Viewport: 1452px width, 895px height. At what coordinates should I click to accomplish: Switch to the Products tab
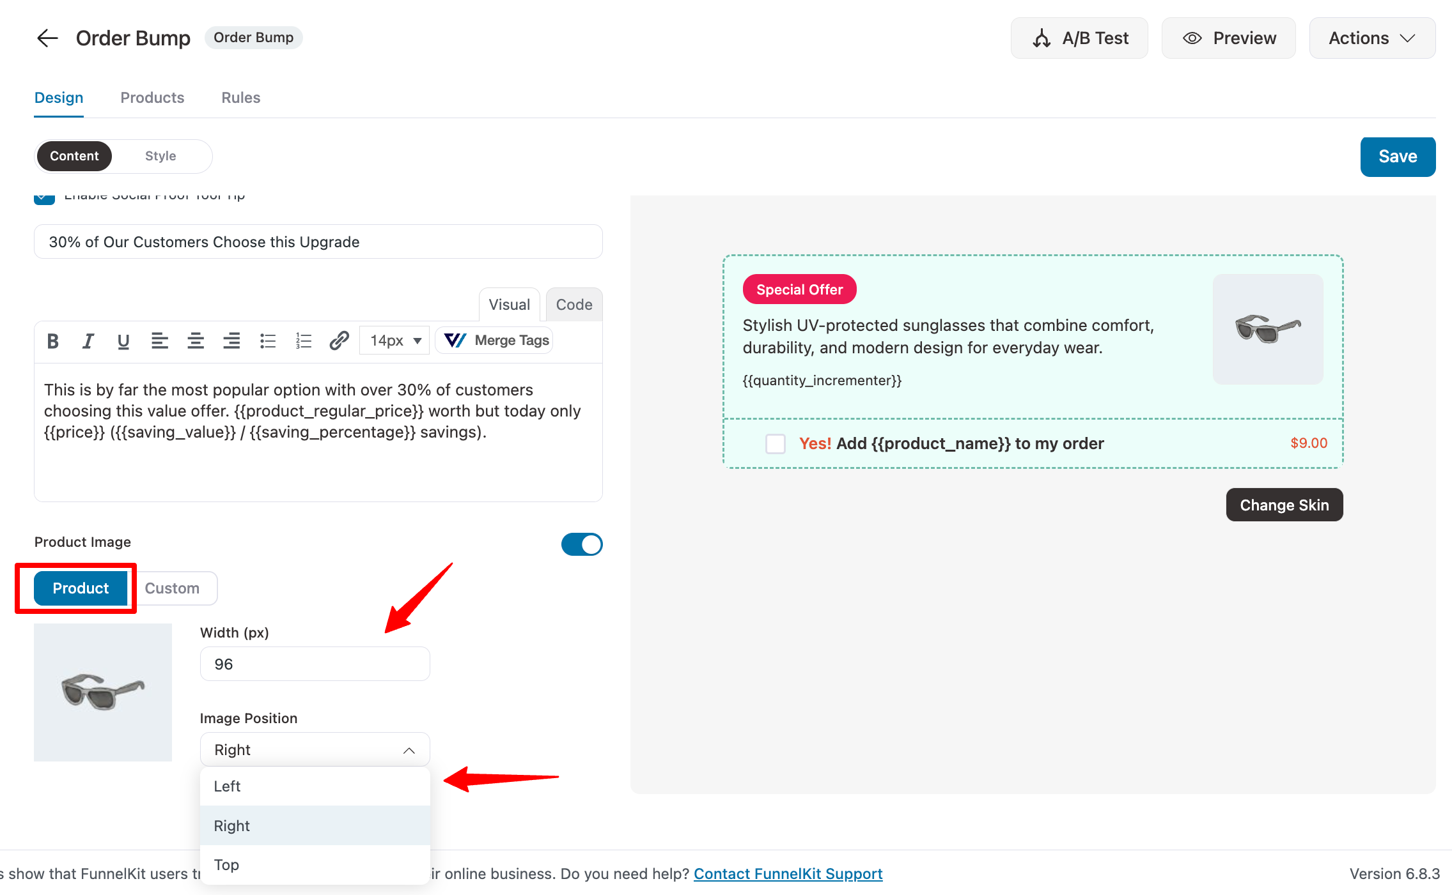click(152, 98)
